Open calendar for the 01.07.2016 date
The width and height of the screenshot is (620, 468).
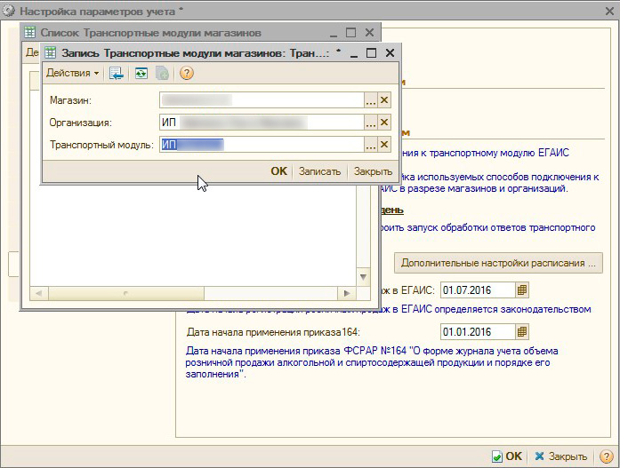point(523,290)
